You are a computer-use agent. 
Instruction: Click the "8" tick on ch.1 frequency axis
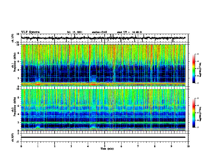tap(18, 53)
